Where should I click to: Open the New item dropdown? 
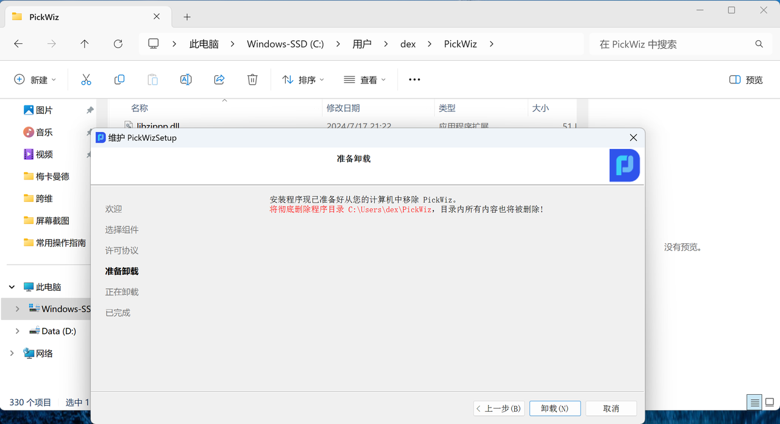(35, 80)
